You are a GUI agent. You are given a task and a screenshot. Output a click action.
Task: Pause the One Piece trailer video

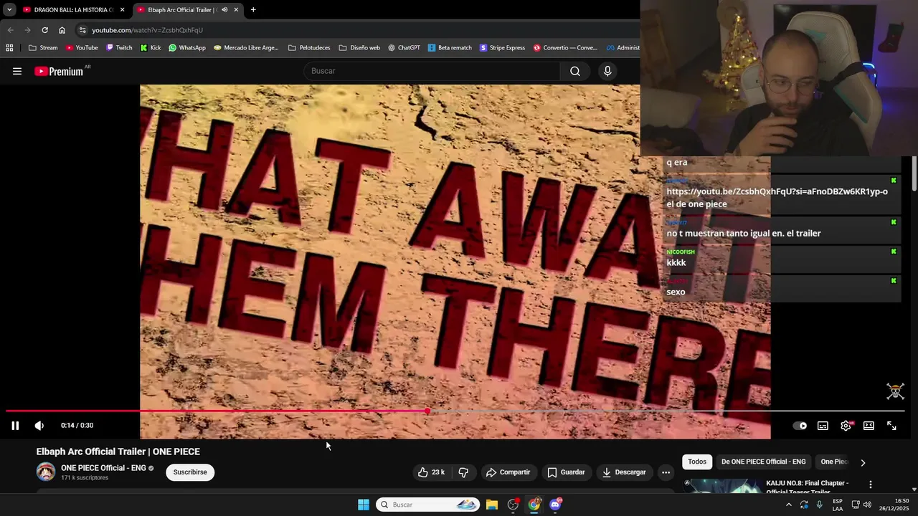[x=15, y=426]
